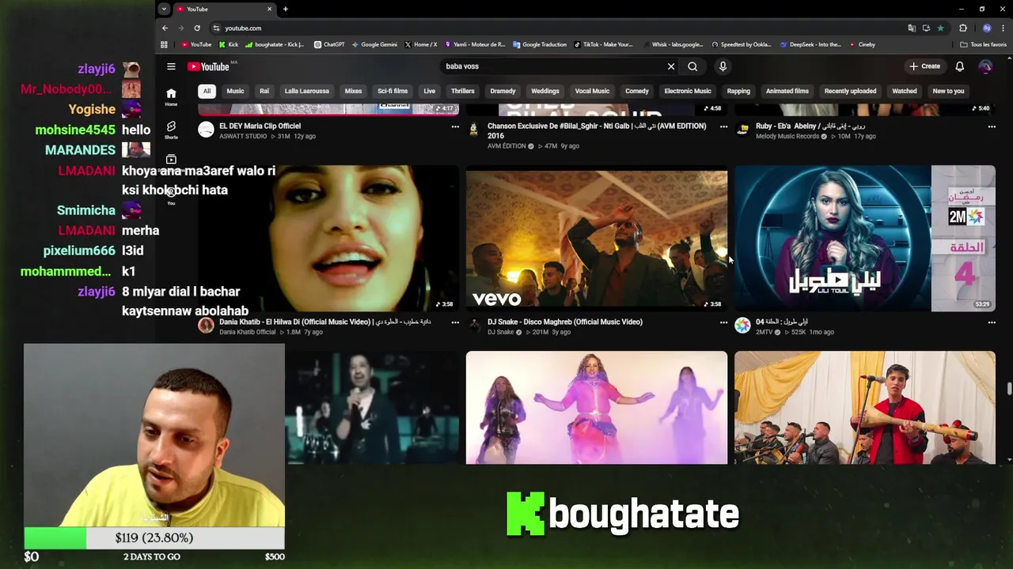Open Chrome profile avatar
Image resolution: width=1013 pixels, height=569 pixels.
pos(986,28)
